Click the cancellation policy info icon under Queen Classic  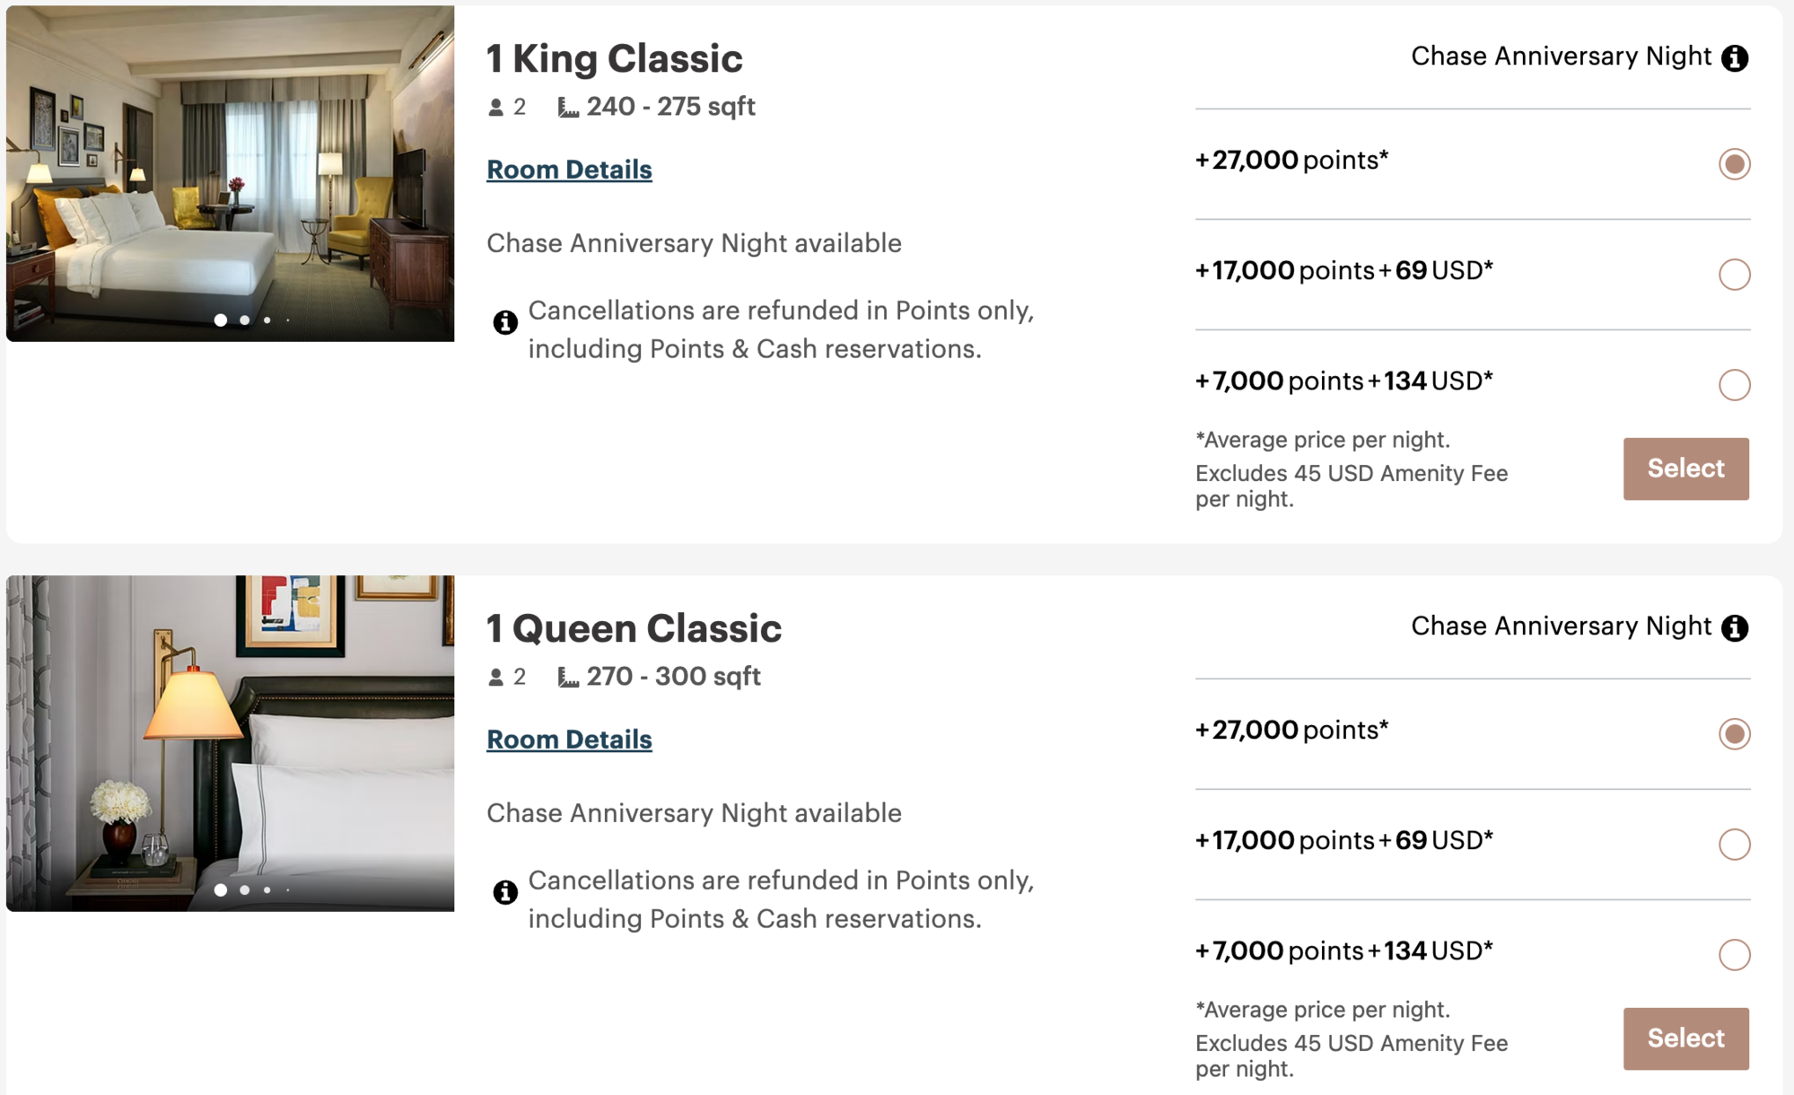[x=505, y=892]
